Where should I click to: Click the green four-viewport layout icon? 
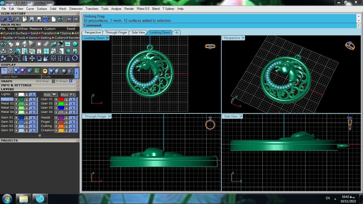[37, 71]
